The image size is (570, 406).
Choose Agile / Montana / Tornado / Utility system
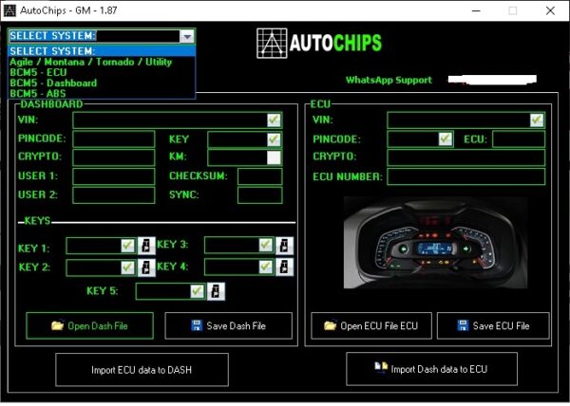point(102,62)
